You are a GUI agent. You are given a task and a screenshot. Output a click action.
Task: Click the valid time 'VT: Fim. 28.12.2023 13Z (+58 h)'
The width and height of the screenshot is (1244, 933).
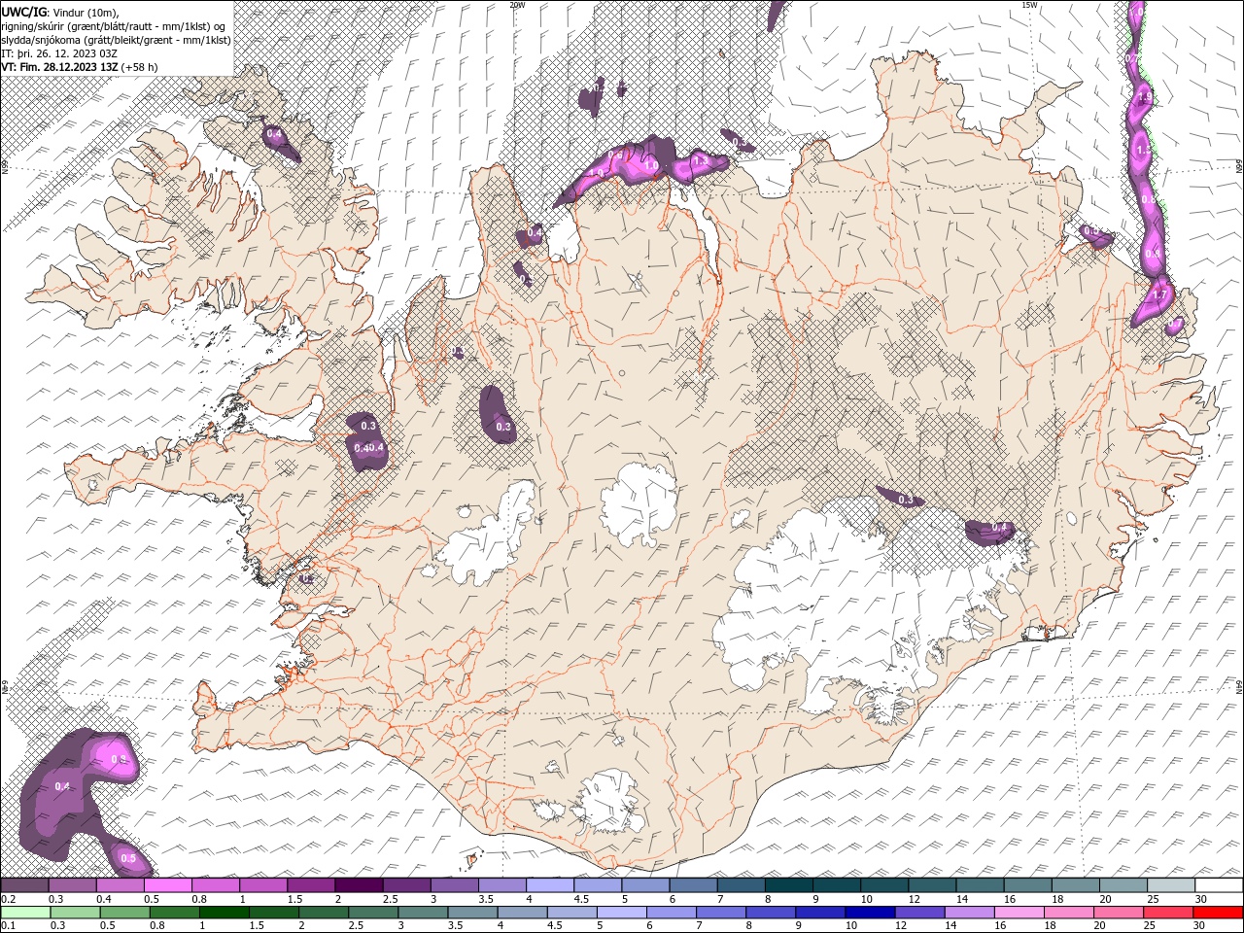tap(80, 67)
